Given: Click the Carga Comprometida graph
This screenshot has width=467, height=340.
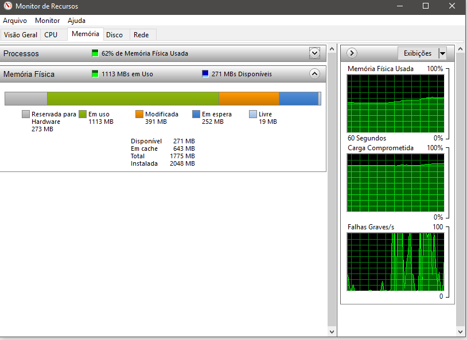Looking at the screenshot, I should 395,183.
